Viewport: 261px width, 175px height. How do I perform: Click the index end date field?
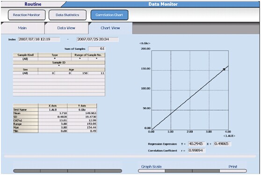click(x=98, y=39)
